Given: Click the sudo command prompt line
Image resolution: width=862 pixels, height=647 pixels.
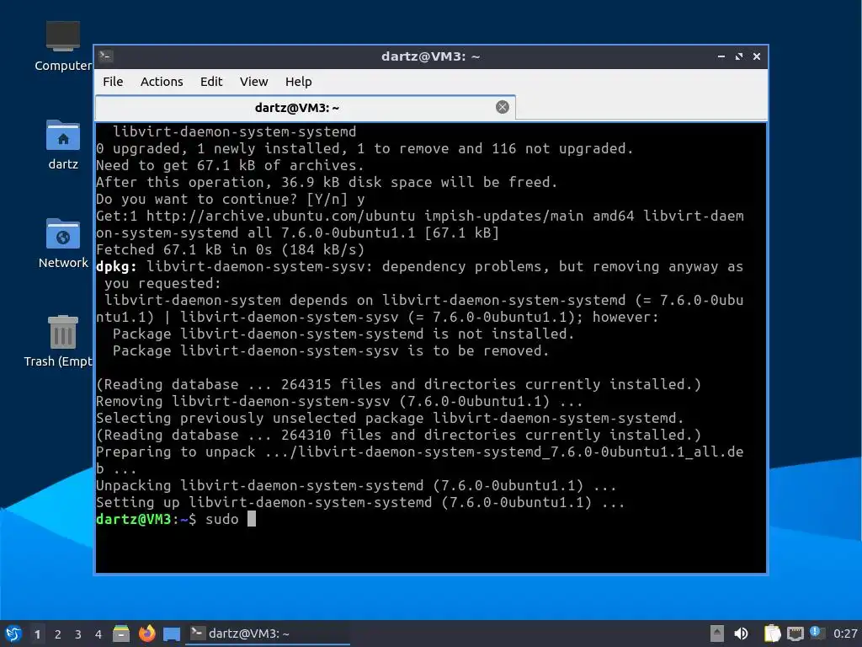Looking at the screenshot, I should [x=176, y=519].
